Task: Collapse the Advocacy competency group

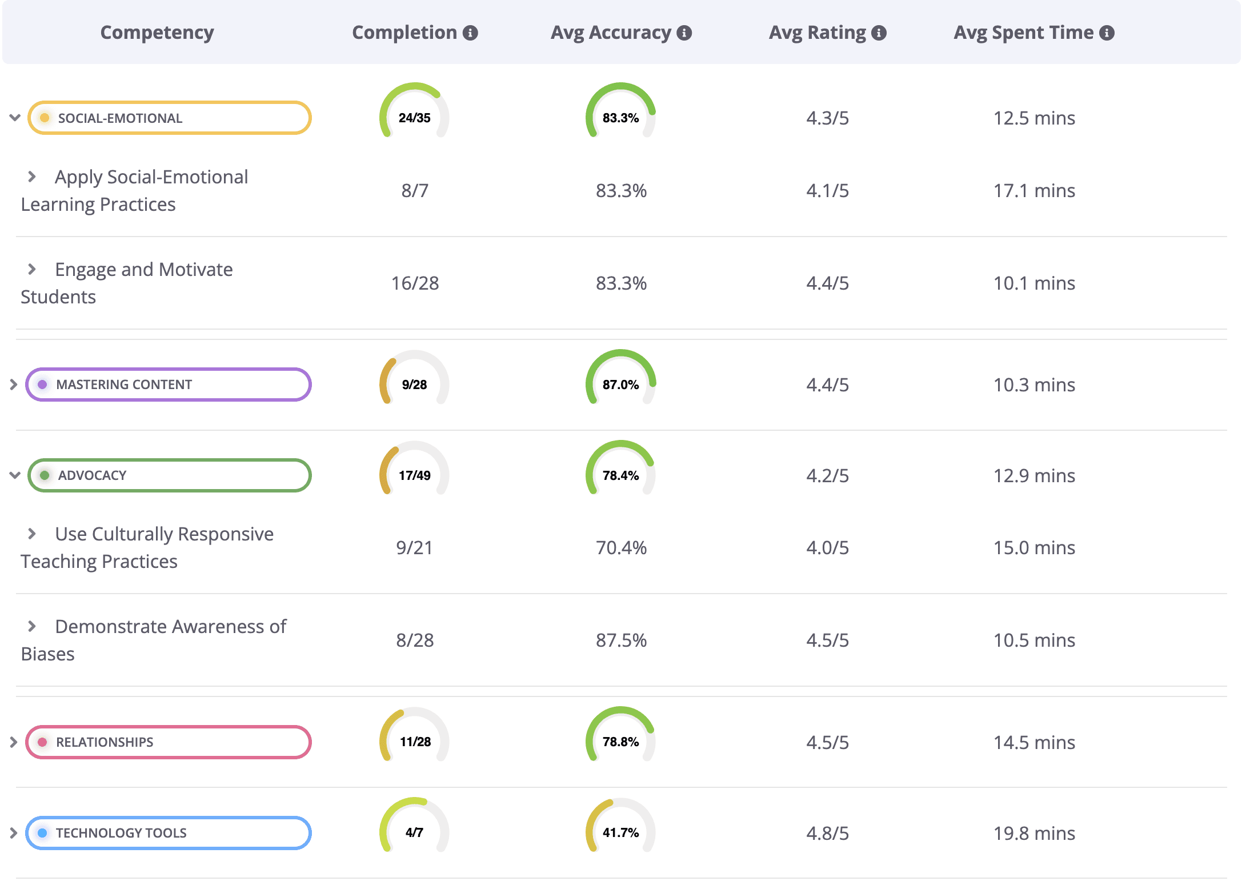Action: pos(15,475)
